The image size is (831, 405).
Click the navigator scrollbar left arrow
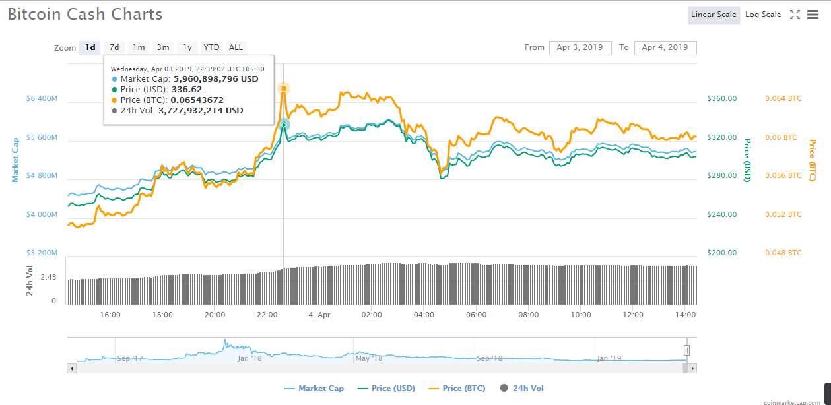[x=71, y=369]
